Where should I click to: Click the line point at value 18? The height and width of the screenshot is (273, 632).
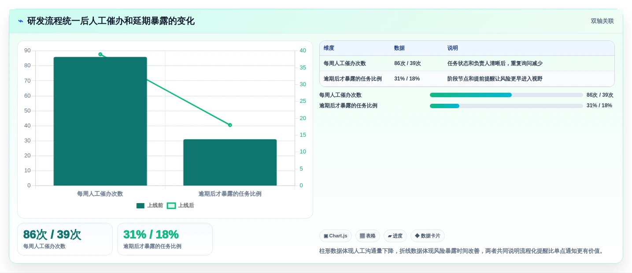click(230, 125)
